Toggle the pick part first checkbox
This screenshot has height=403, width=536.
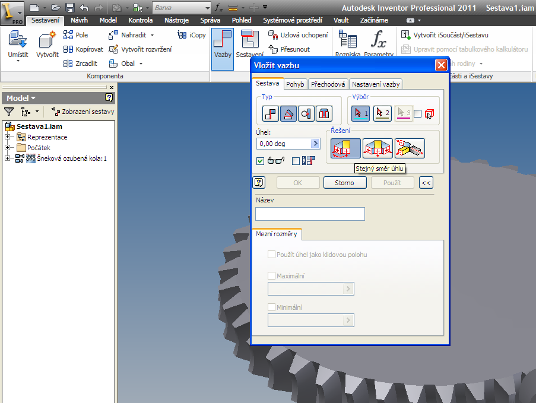(x=417, y=113)
